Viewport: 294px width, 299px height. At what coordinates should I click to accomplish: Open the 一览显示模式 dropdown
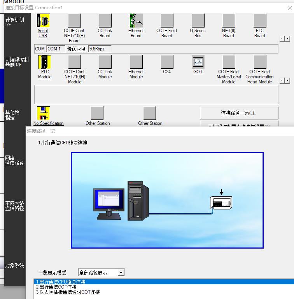tap(121, 273)
